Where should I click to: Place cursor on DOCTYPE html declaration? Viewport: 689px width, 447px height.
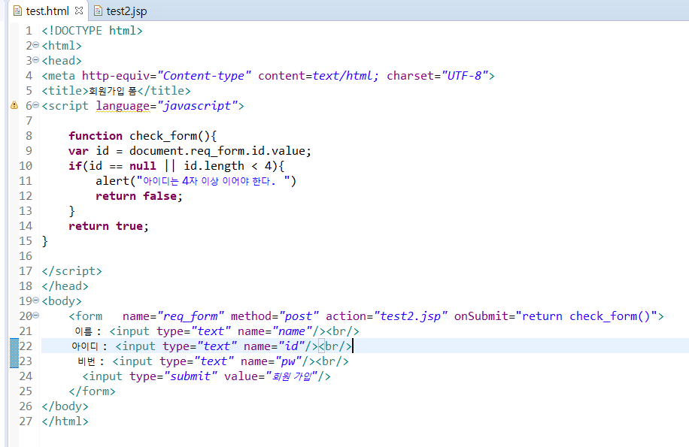click(x=92, y=31)
